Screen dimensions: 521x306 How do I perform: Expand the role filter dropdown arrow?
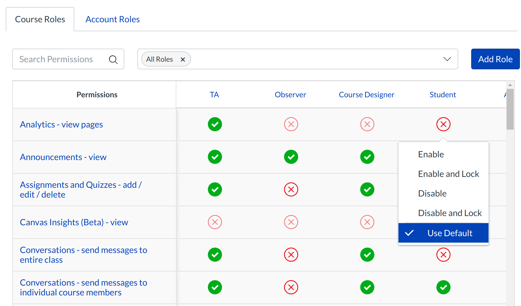tap(447, 59)
